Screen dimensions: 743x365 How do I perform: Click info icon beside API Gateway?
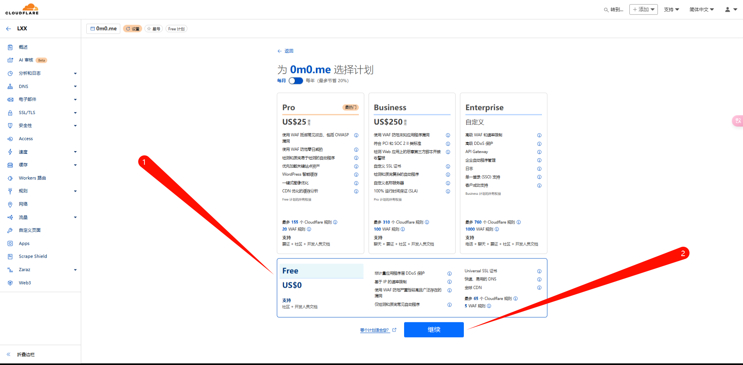tap(539, 152)
